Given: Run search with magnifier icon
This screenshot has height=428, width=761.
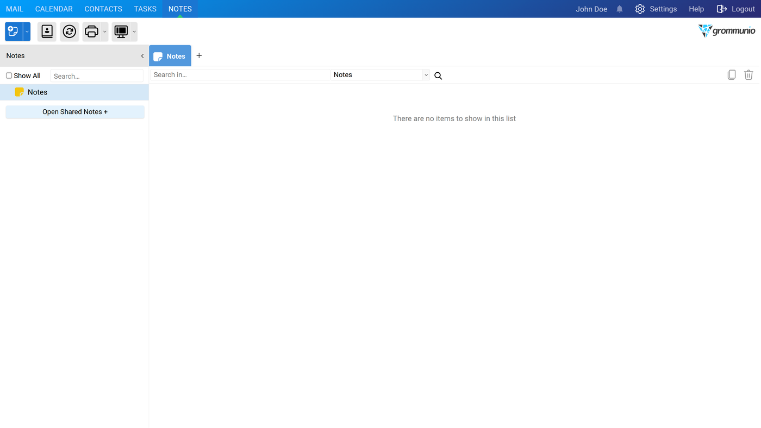Looking at the screenshot, I should click(x=438, y=75).
